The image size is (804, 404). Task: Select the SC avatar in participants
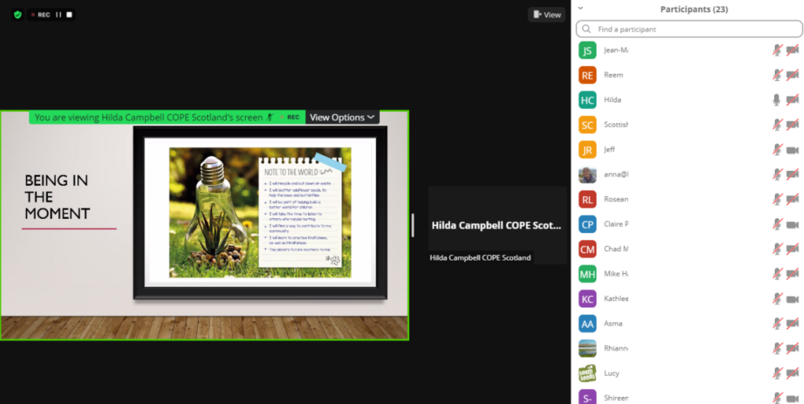pyautogui.click(x=587, y=125)
